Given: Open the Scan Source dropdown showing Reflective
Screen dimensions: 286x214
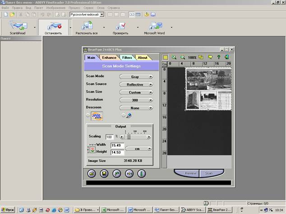Looking at the screenshot, I should coord(136,85).
